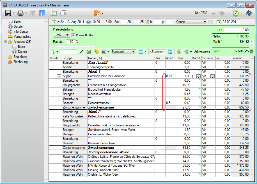
Task: Click the trash bin in item toolbar
Action: click(x=89, y=52)
